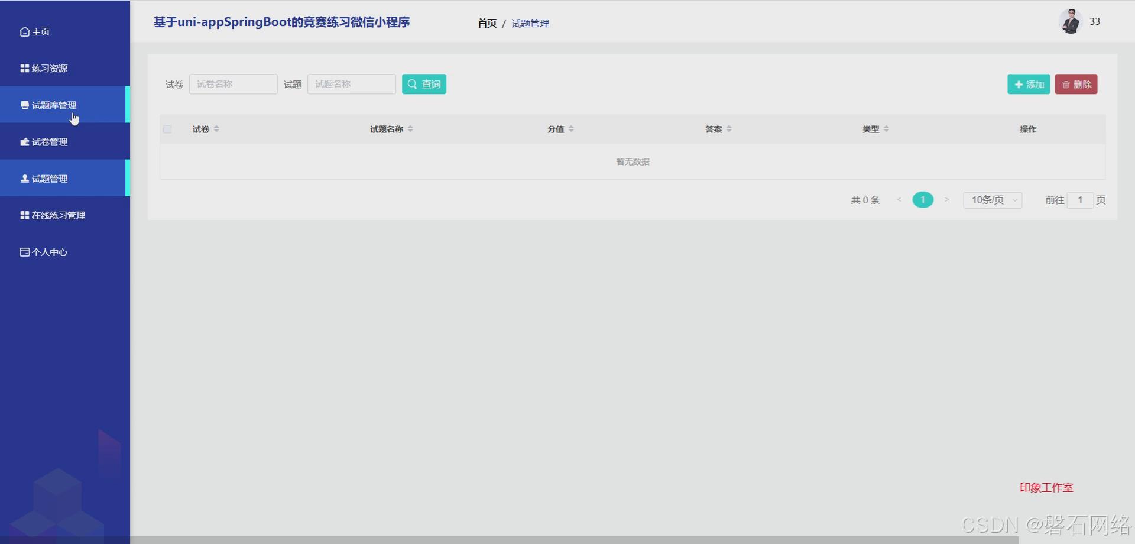
Task: Select the 练习资源 grid icon
Action: (24, 68)
